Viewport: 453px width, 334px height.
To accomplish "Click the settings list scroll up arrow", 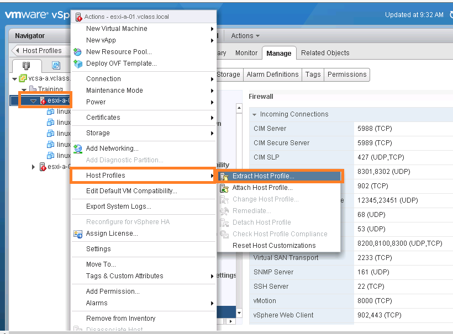I will coord(239,108).
